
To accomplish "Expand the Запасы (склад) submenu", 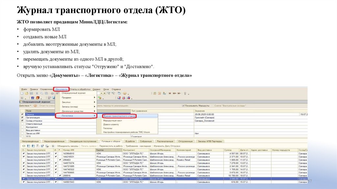I will [76, 107].
